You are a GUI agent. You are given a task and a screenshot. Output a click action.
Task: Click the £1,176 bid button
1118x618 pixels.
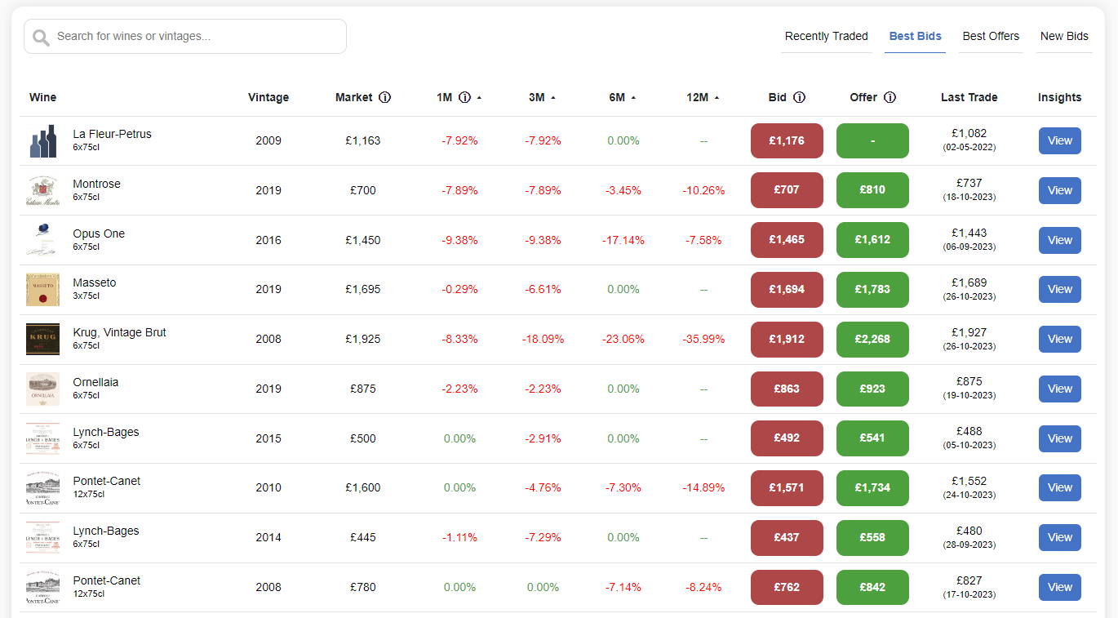pyautogui.click(x=787, y=140)
